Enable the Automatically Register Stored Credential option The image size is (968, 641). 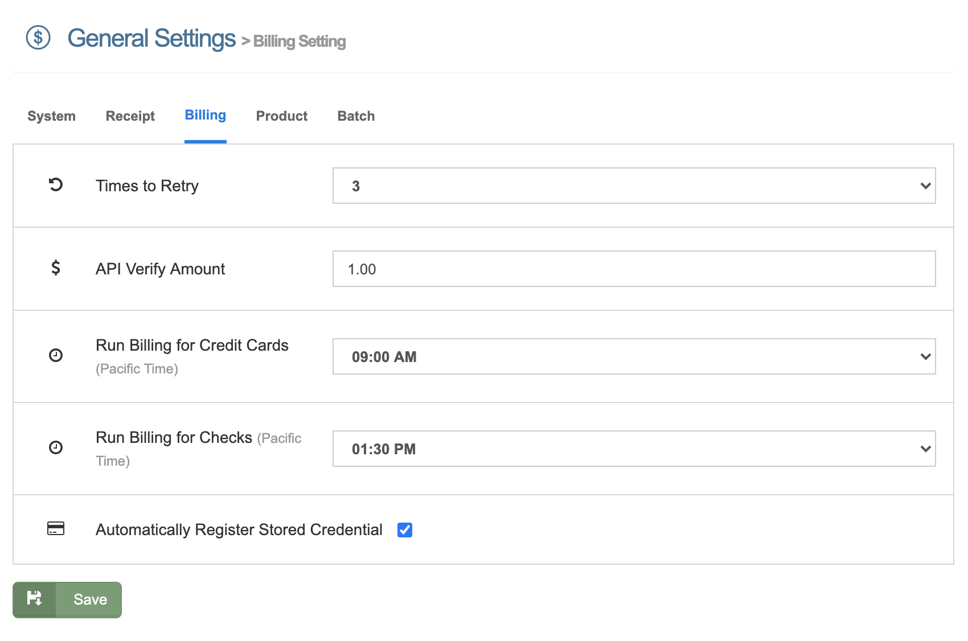(405, 530)
